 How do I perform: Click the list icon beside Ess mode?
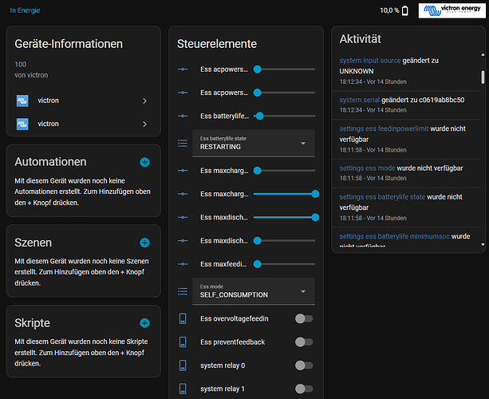pyautogui.click(x=183, y=291)
